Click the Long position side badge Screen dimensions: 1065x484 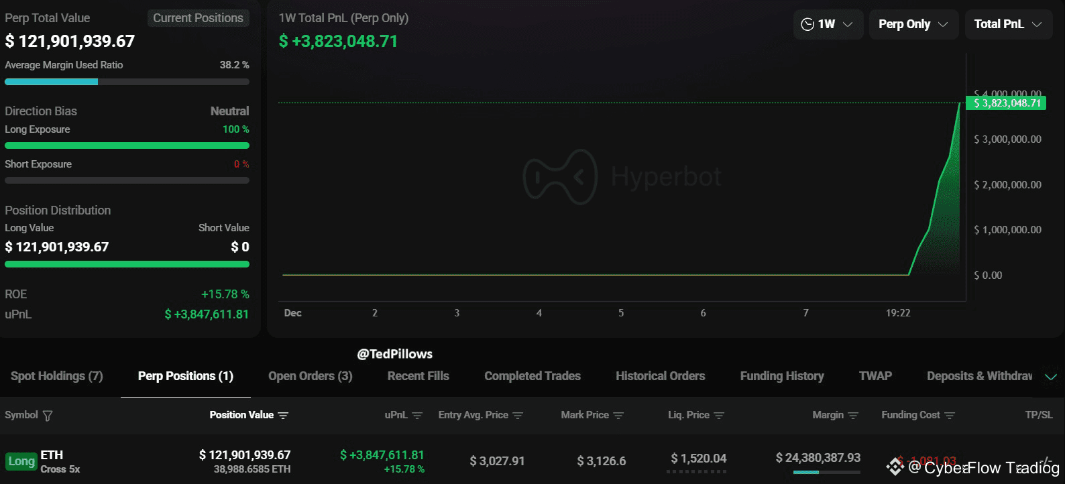coord(21,461)
